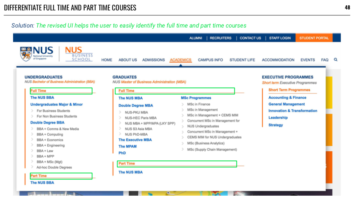
Task: Open General Management executive programme
Action: click(286, 104)
